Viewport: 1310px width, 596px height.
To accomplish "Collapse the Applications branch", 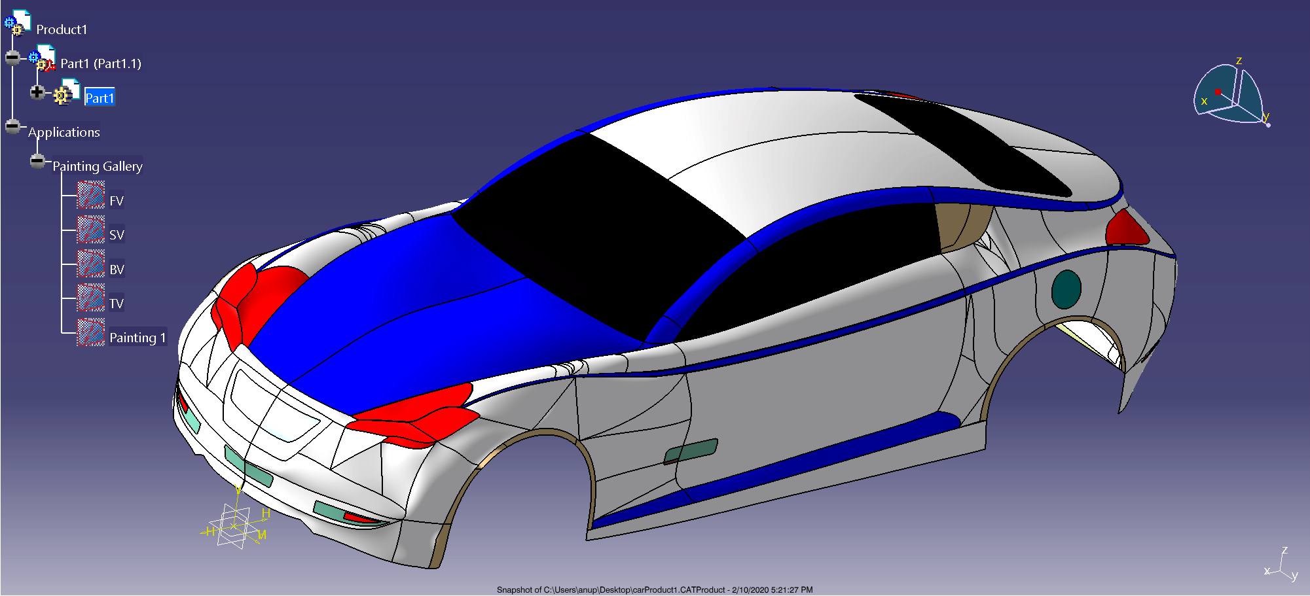I will [x=12, y=126].
